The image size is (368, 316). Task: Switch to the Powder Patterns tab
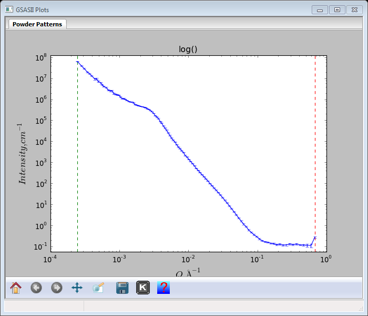click(x=37, y=24)
